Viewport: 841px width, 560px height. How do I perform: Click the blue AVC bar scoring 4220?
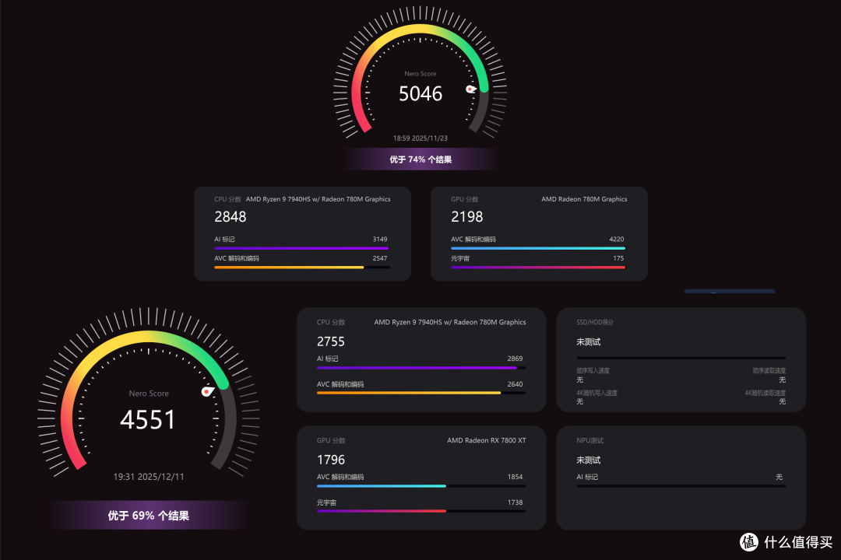pos(538,248)
